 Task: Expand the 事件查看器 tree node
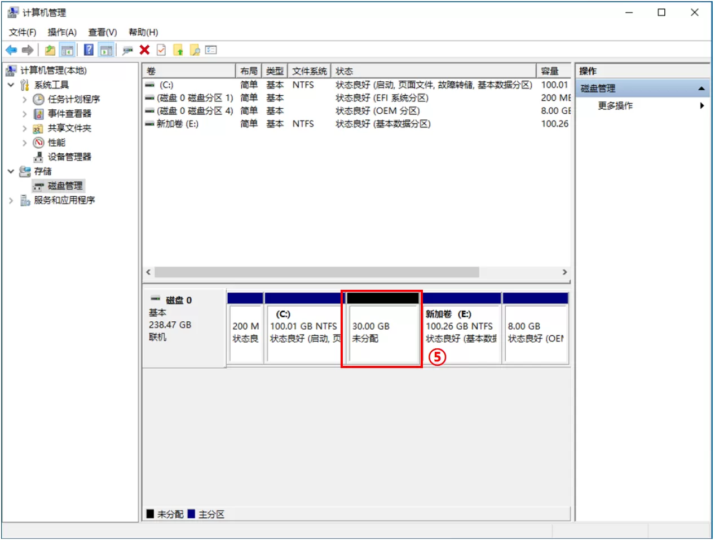25,114
